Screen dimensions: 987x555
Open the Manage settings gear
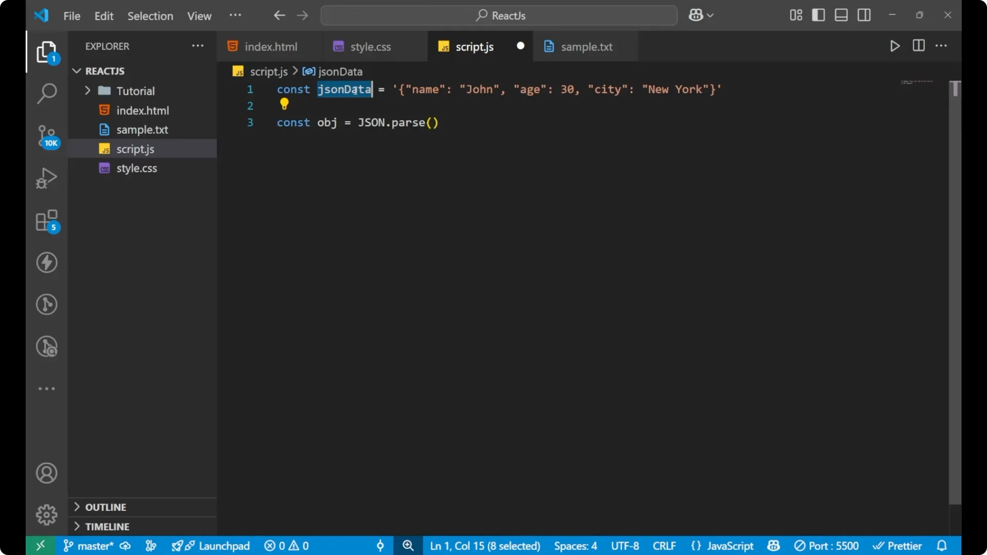click(46, 514)
